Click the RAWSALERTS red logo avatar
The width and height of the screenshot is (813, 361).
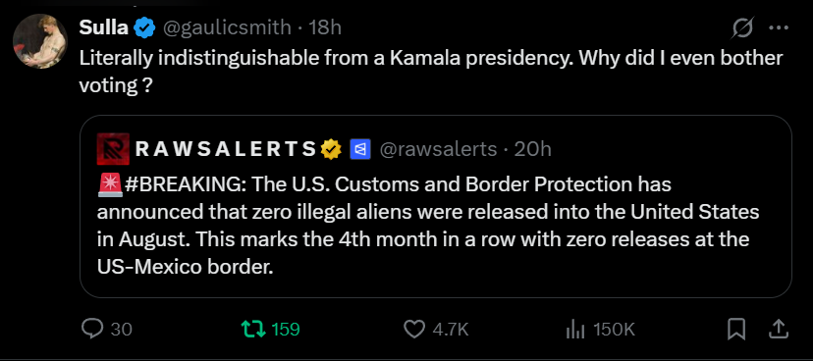tap(113, 149)
